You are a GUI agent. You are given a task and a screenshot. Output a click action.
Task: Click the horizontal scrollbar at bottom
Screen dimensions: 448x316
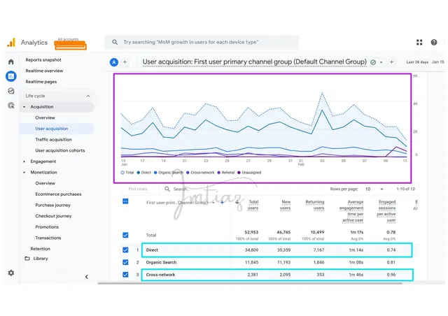250,283
